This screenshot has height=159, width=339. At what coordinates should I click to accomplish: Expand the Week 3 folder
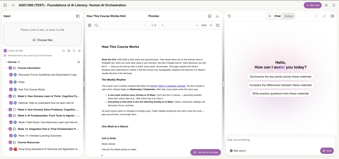(6, 110)
